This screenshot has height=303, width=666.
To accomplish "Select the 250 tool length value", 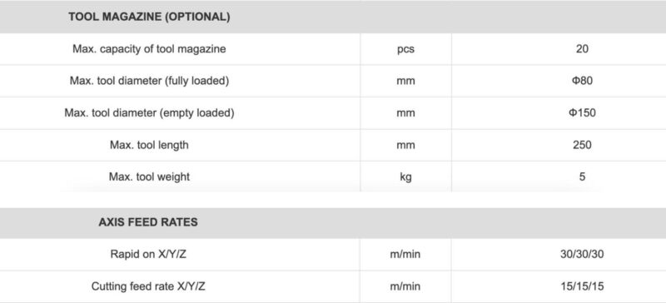I will [582, 145].
